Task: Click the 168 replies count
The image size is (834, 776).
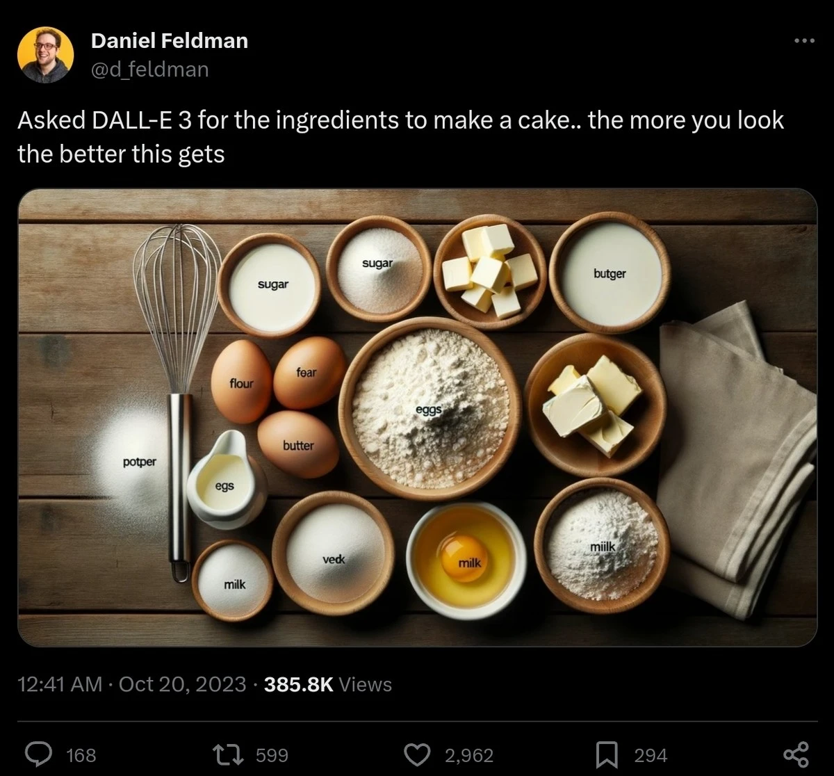Action: tap(81, 755)
